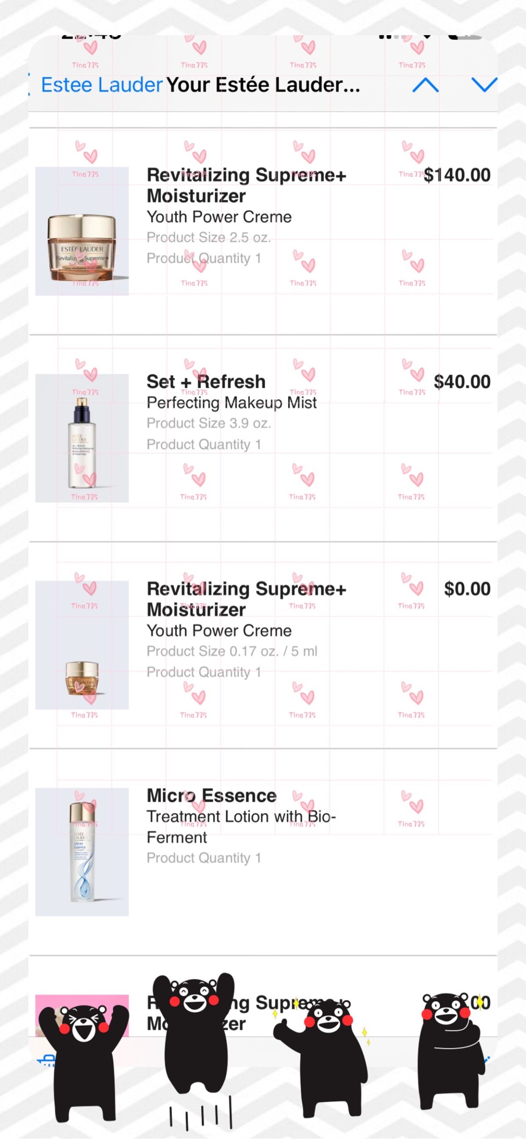Tap Product Size 0.17 oz. / 5 ml text
This screenshot has width=526, height=1139.
(x=232, y=651)
